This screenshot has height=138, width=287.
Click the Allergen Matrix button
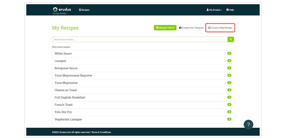(x=165, y=28)
